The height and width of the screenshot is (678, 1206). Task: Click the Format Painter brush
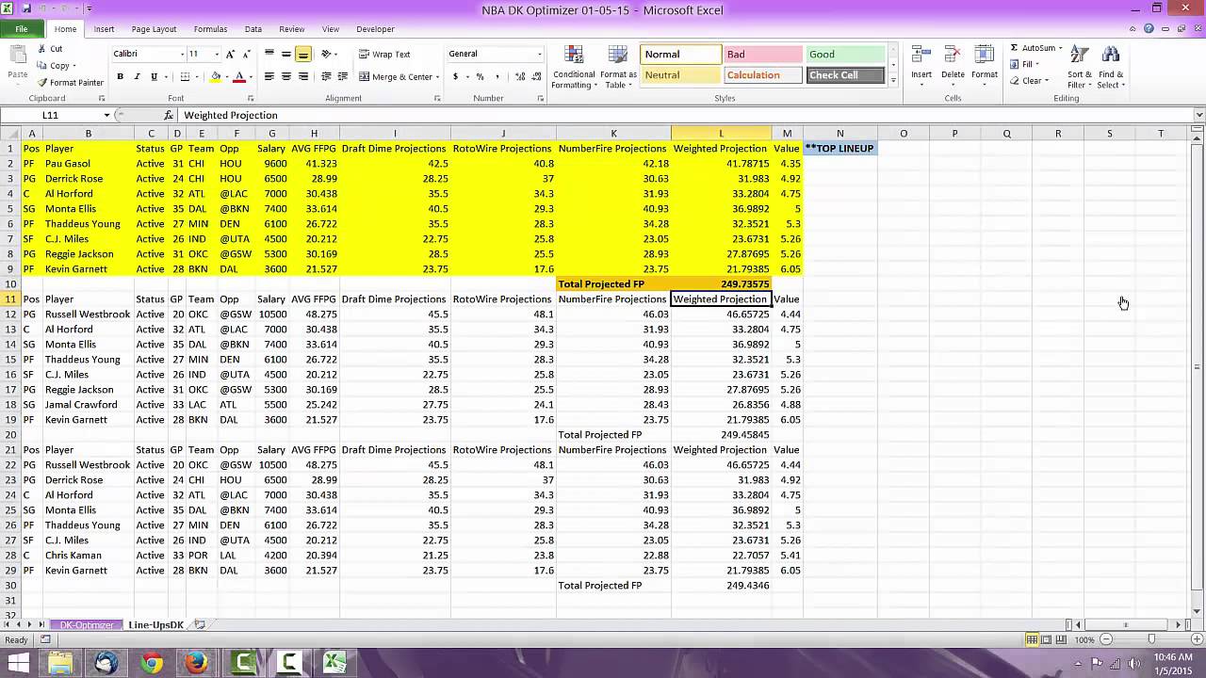[x=42, y=82]
